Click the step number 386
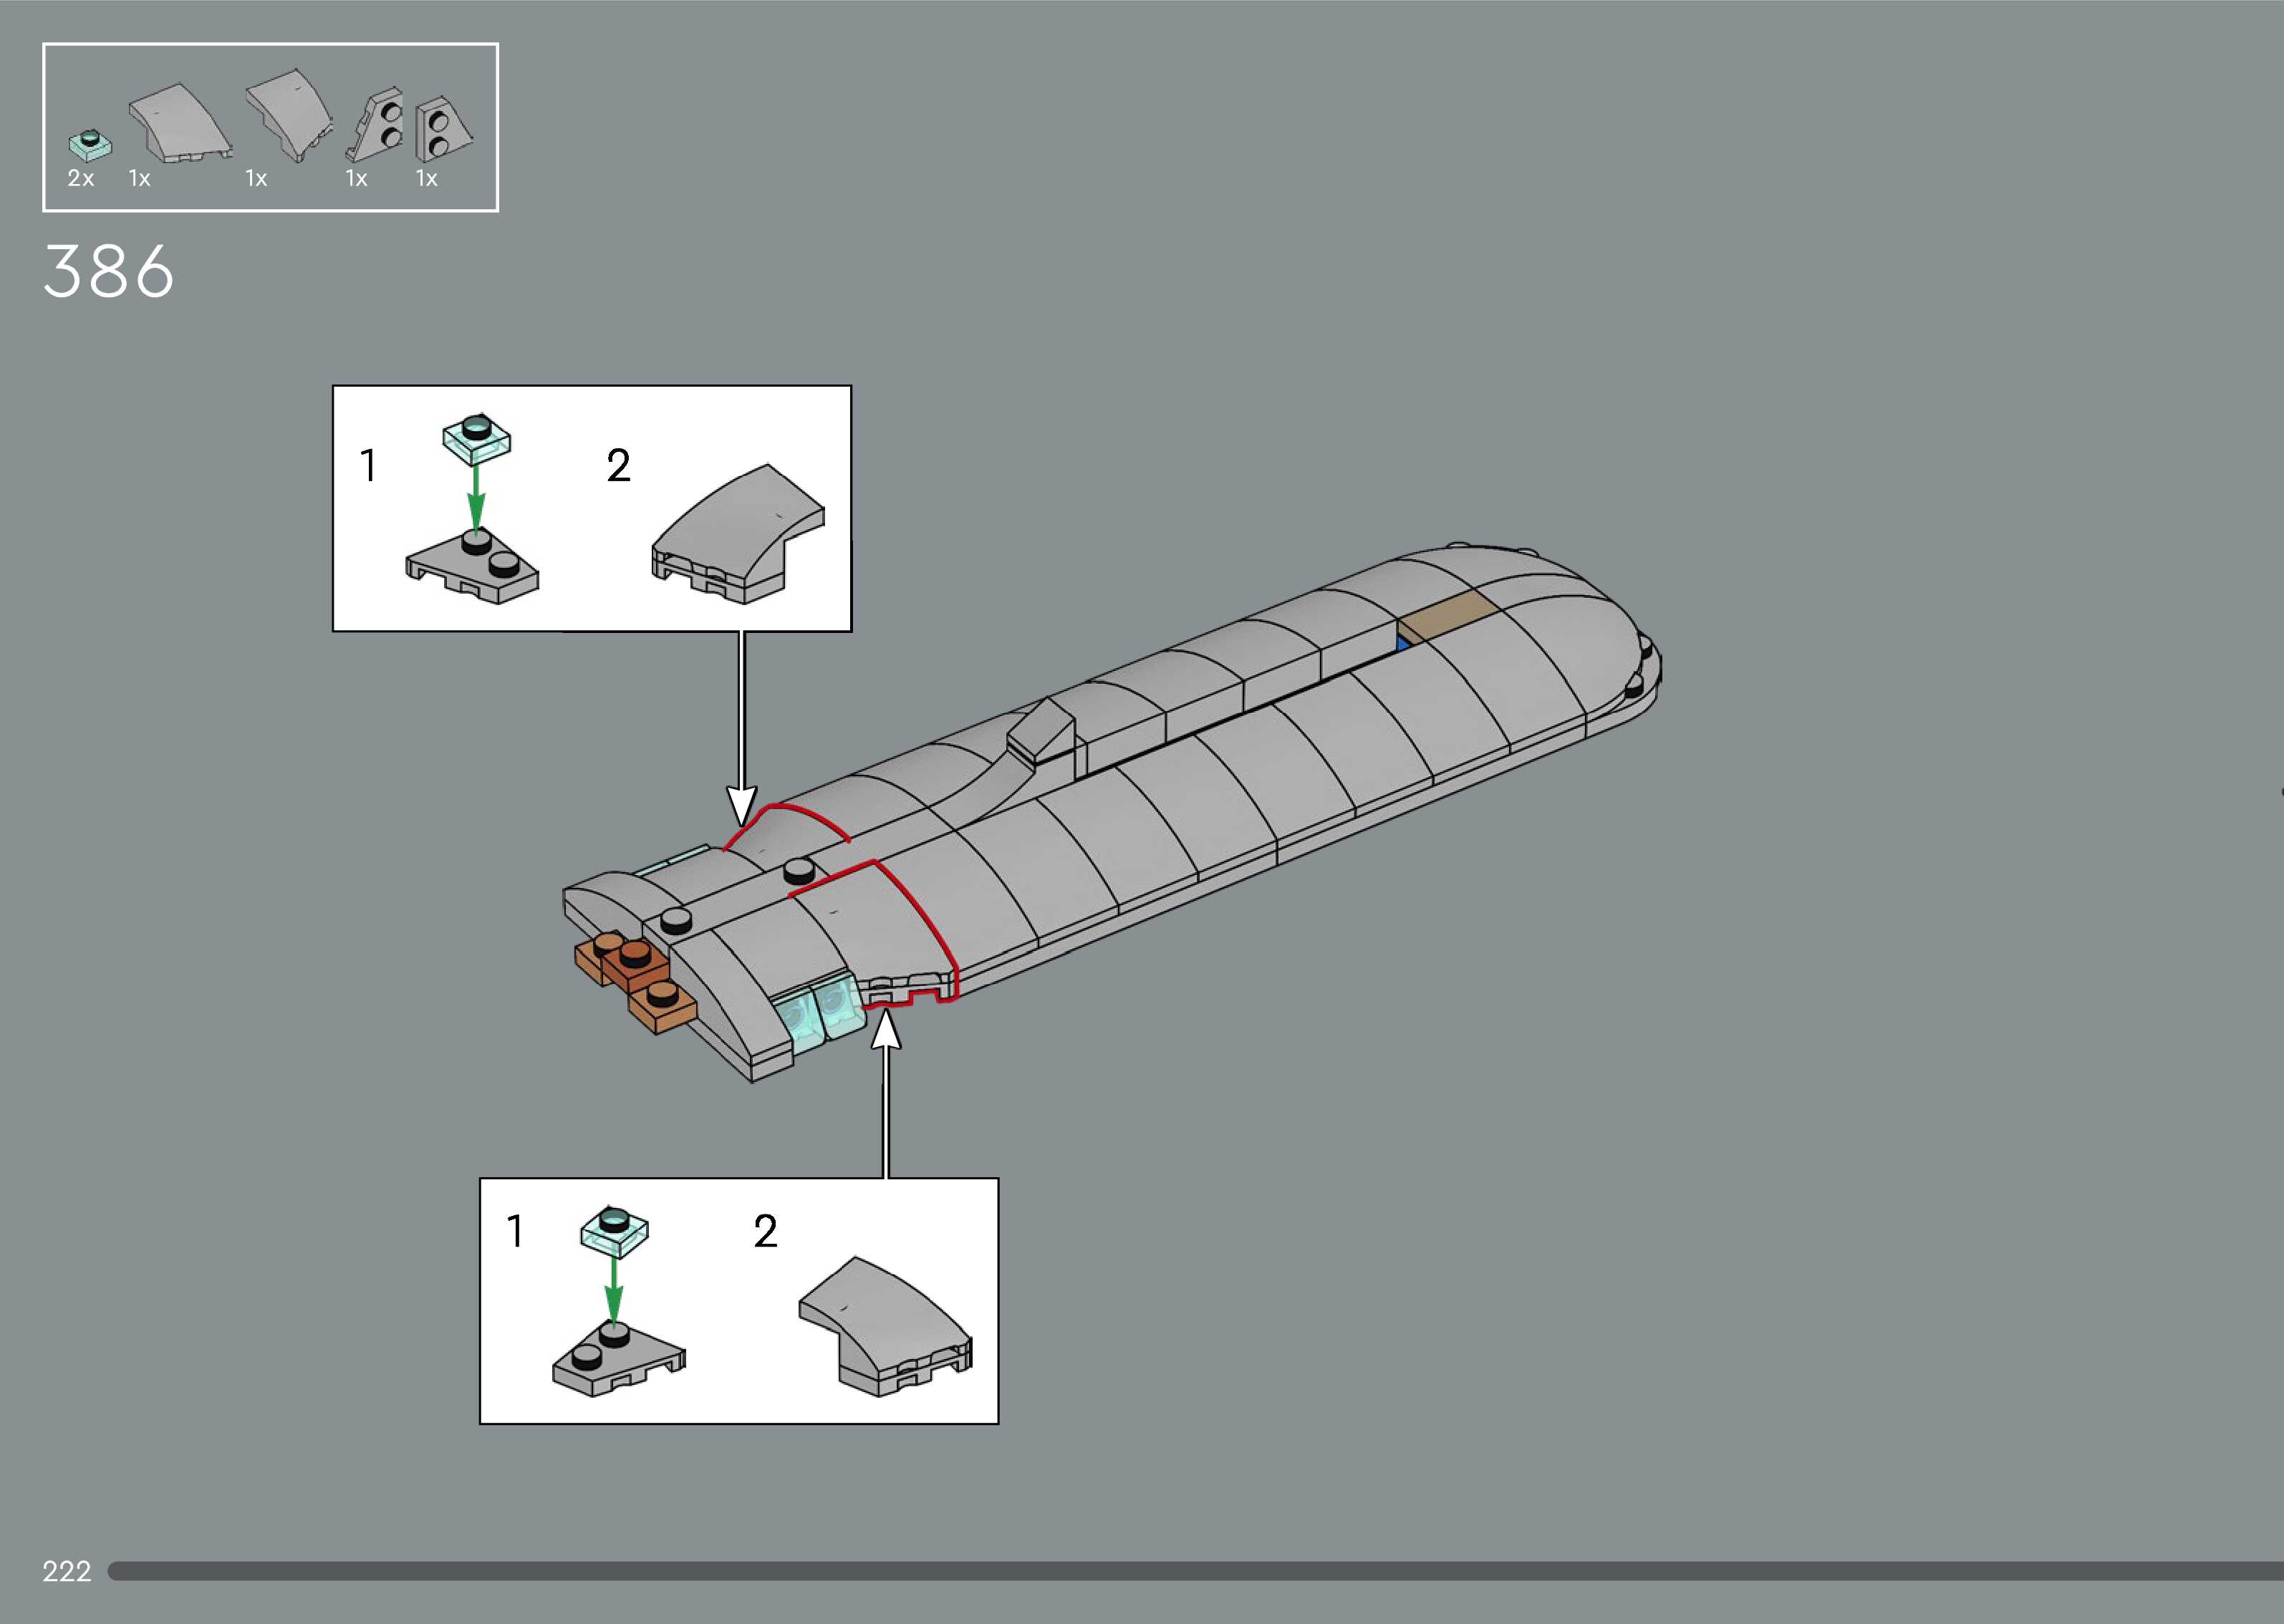The image size is (2284, 1624). point(108,272)
